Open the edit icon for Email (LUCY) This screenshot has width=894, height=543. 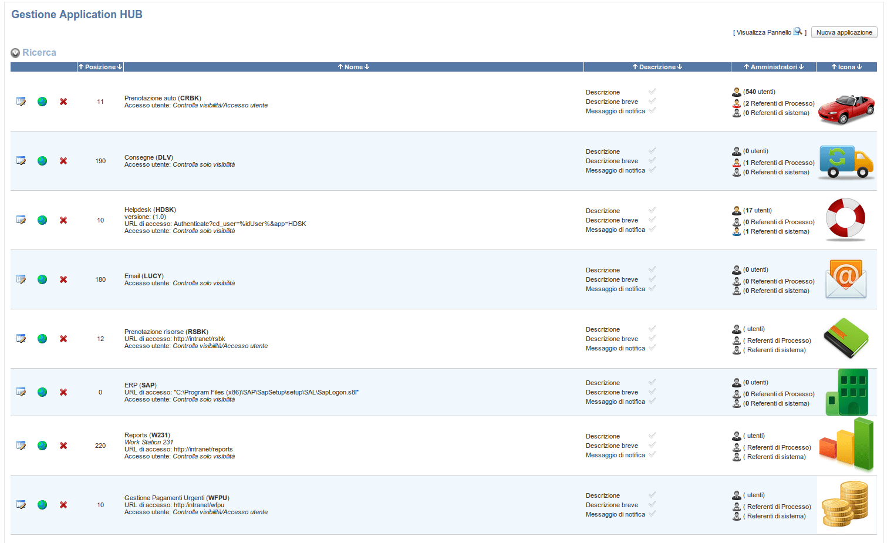[21, 279]
